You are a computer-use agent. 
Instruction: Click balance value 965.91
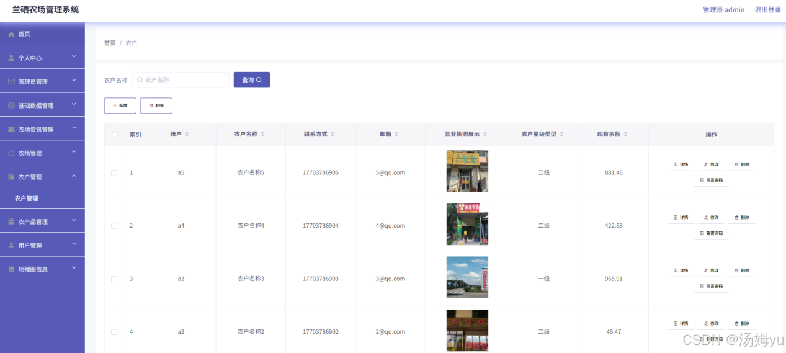(x=614, y=279)
